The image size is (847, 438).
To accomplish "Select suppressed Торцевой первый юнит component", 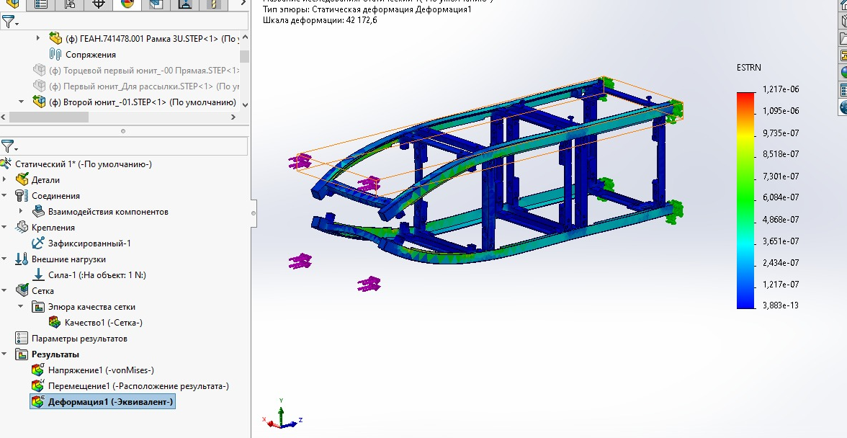I will (x=145, y=70).
